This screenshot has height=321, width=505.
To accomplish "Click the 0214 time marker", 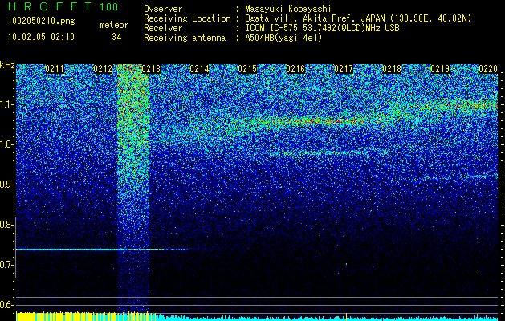I will click(199, 69).
